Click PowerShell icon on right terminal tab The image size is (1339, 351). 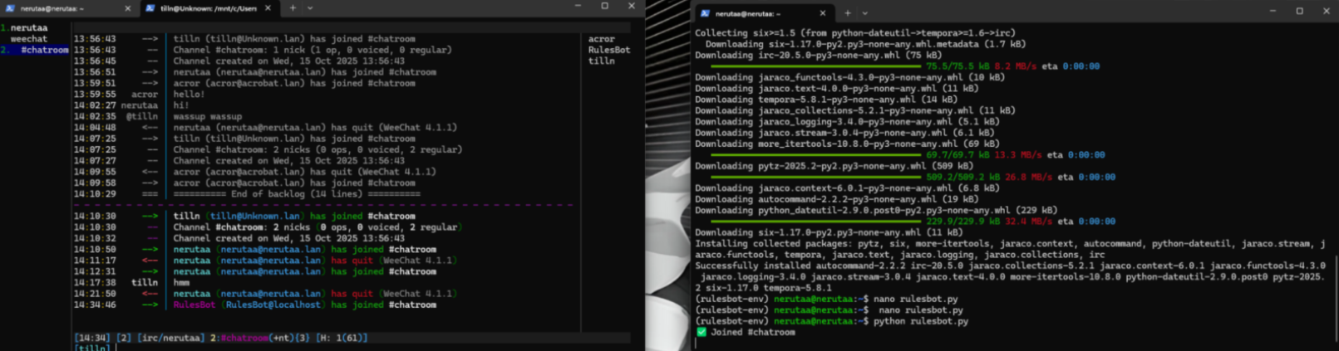coord(705,13)
